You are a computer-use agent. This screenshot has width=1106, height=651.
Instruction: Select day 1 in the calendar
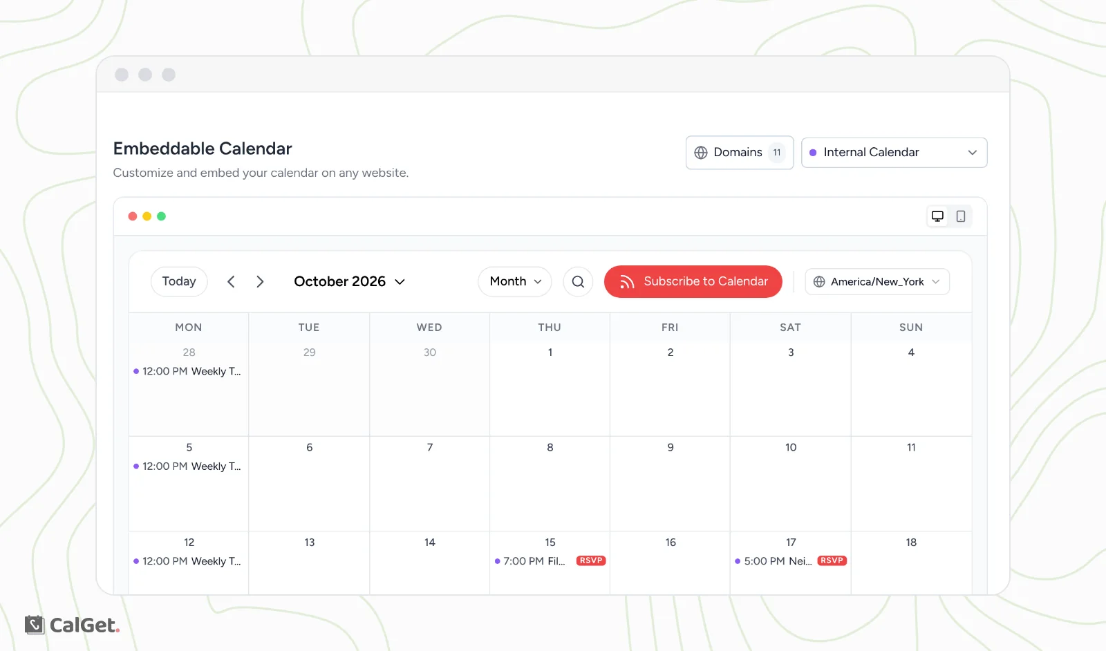pyautogui.click(x=550, y=352)
